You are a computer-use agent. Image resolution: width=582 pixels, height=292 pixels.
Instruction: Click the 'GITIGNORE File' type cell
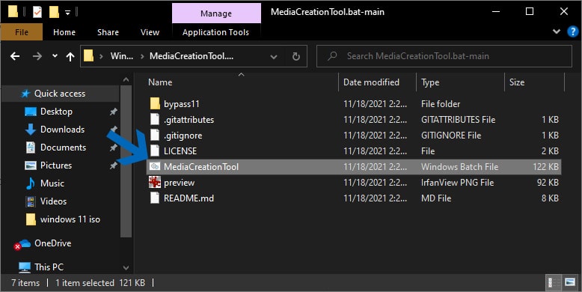(451, 136)
